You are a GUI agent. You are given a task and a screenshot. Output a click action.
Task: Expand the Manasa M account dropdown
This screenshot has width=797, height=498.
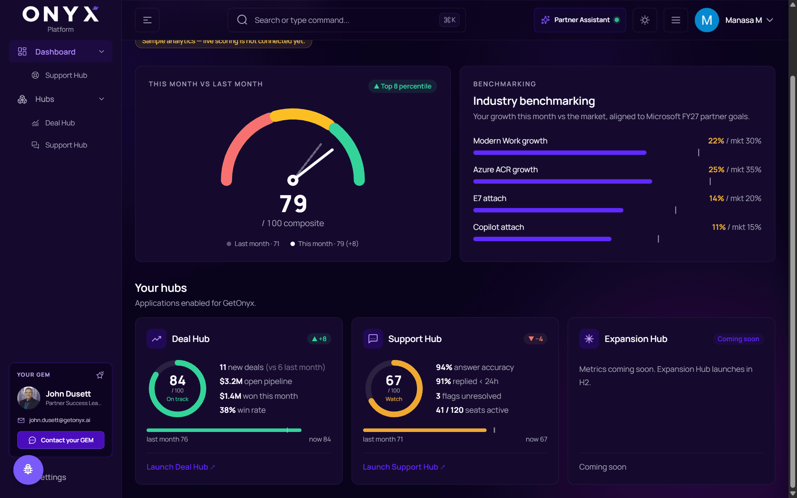click(x=770, y=20)
